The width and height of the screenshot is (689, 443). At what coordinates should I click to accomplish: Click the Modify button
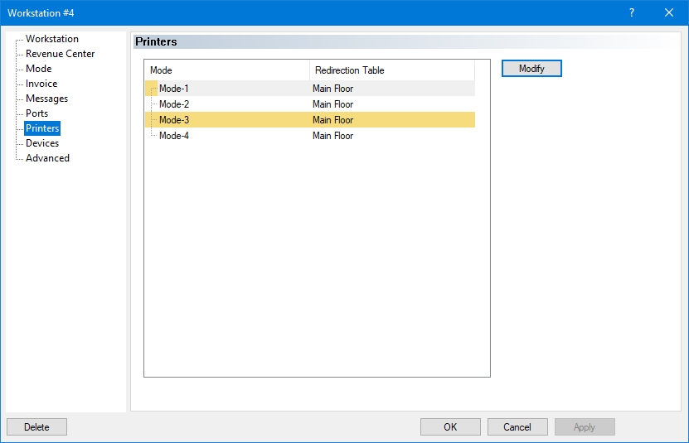tap(531, 69)
